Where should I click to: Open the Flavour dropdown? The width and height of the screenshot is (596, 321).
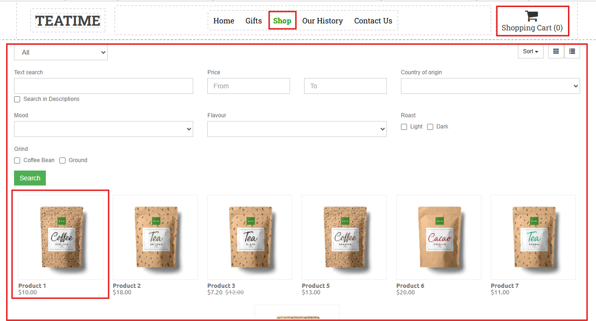click(297, 129)
